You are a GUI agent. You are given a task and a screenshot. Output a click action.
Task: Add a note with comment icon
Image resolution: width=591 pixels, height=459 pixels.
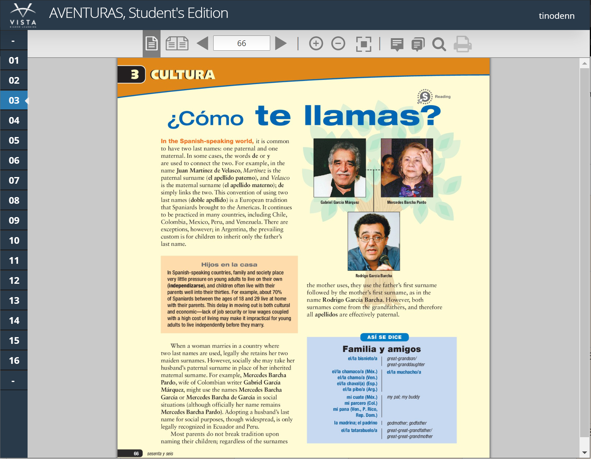click(x=397, y=44)
